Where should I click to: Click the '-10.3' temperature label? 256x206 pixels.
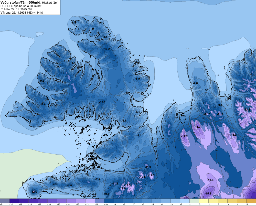[x=106, y=194]
